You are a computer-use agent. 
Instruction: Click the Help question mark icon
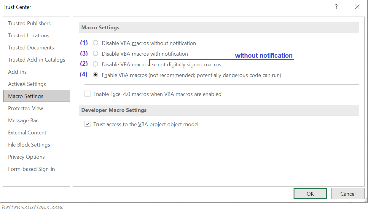(x=336, y=7)
